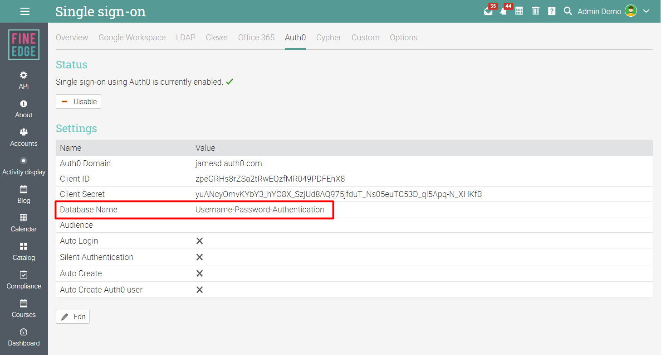
Task: Click the Client ID row label
Action: [x=75, y=179]
